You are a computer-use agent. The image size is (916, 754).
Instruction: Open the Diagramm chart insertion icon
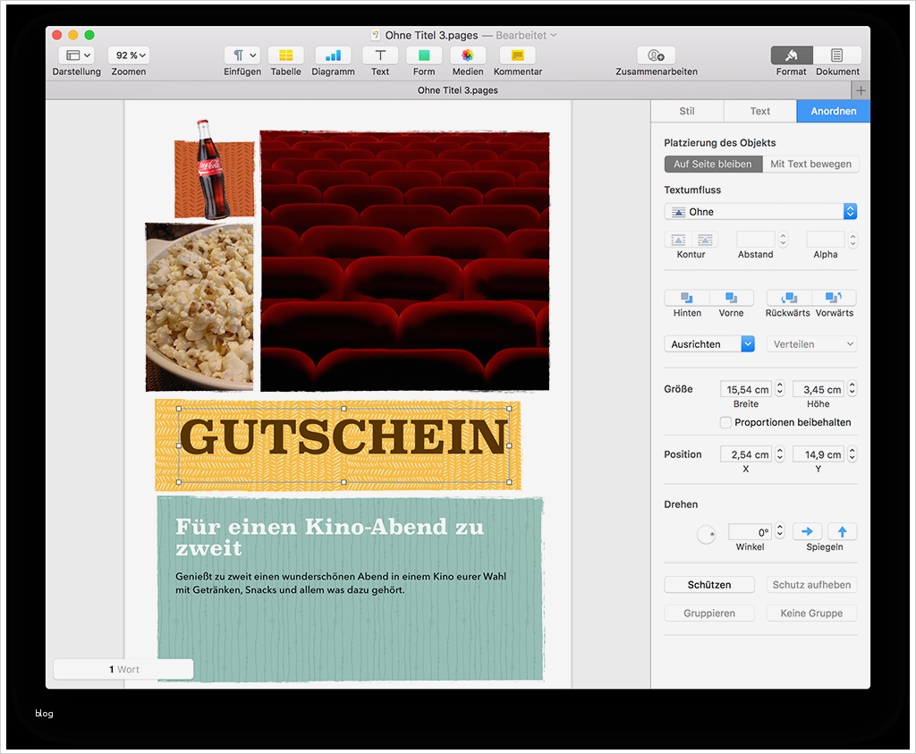[333, 56]
